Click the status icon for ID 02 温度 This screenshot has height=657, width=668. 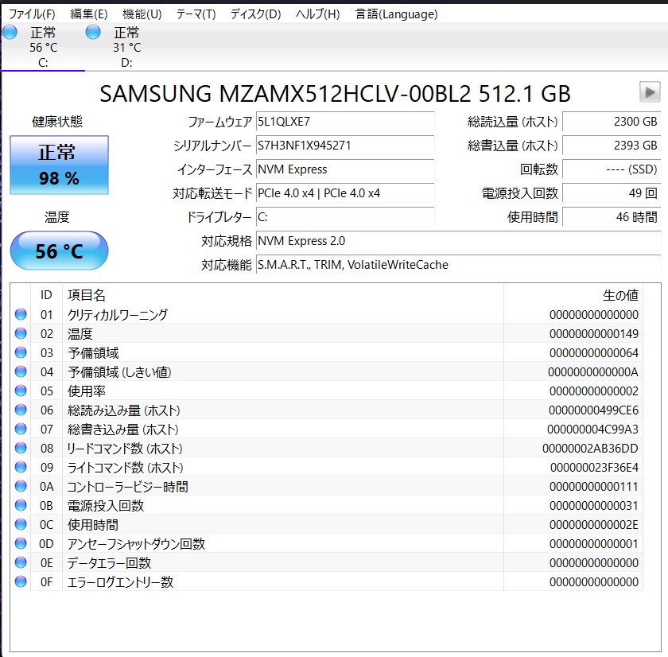(21, 333)
